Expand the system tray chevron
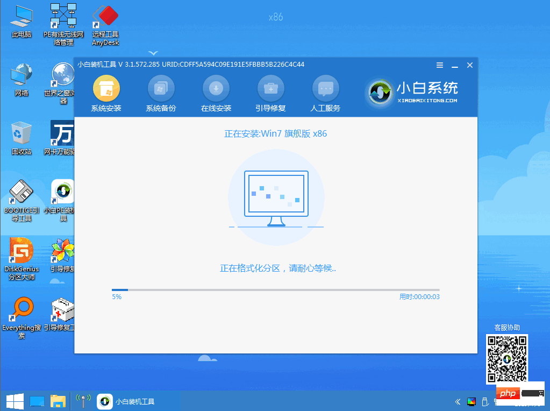The image size is (550, 411). [458, 401]
